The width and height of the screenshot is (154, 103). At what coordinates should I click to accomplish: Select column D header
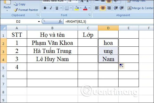click(x=108, y=28)
